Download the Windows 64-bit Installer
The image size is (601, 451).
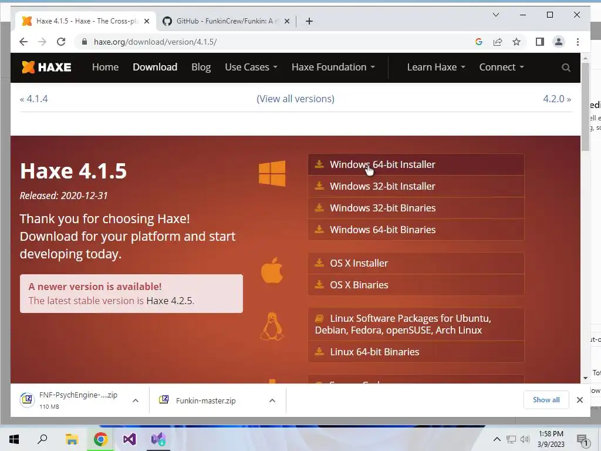416,164
